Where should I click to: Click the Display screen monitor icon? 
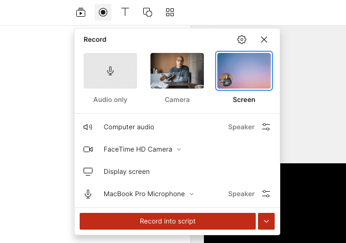[88, 172]
